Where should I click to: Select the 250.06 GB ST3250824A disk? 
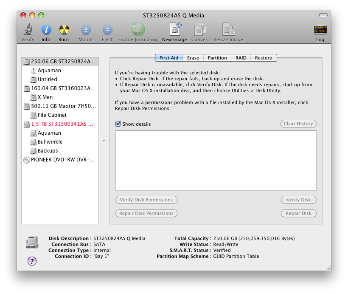[60, 62]
